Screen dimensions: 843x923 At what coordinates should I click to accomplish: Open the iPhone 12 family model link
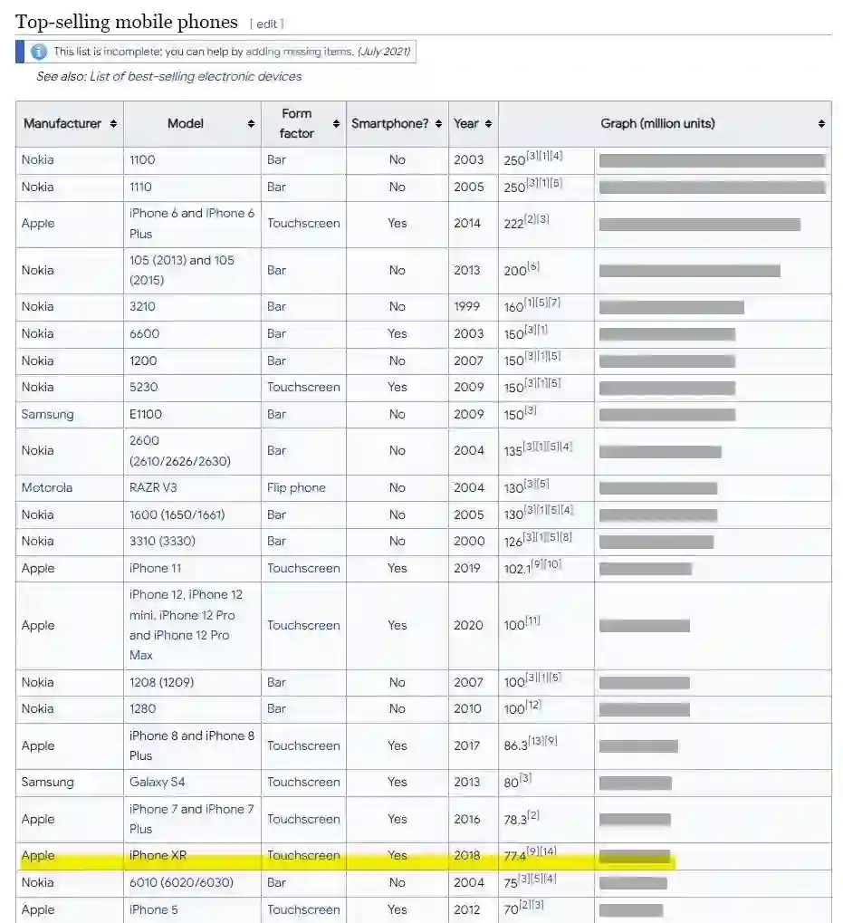tap(186, 625)
